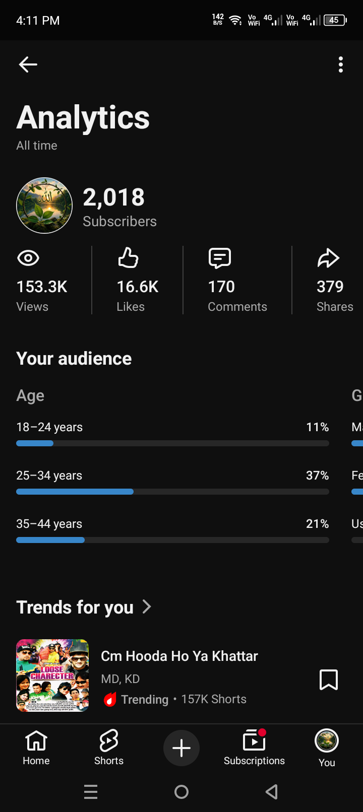This screenshot has height=812, width=363.
Task: Tap the Android back navigation triangle
Action: click(x=272, y=792)
